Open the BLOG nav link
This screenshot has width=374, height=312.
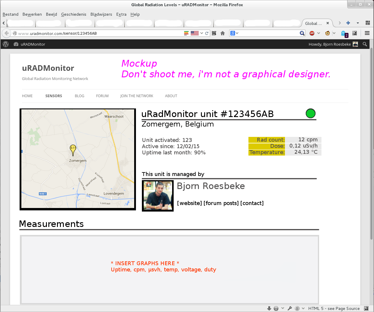point(80,96)
